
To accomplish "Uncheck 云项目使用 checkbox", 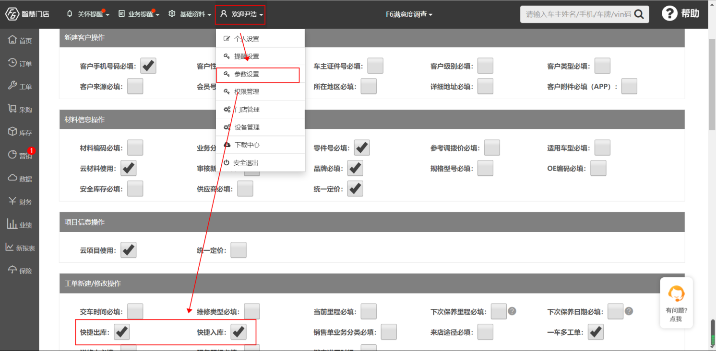I will coord(128,250).
